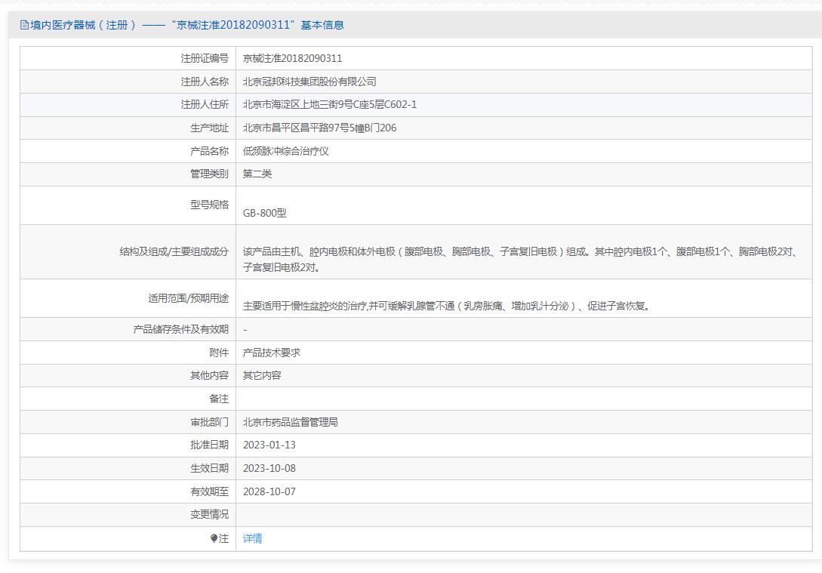Click the 管理类别 value 第二类
822x573 pixels.
point(257,174)
